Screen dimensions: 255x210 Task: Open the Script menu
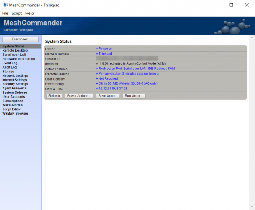coord(17,13)
